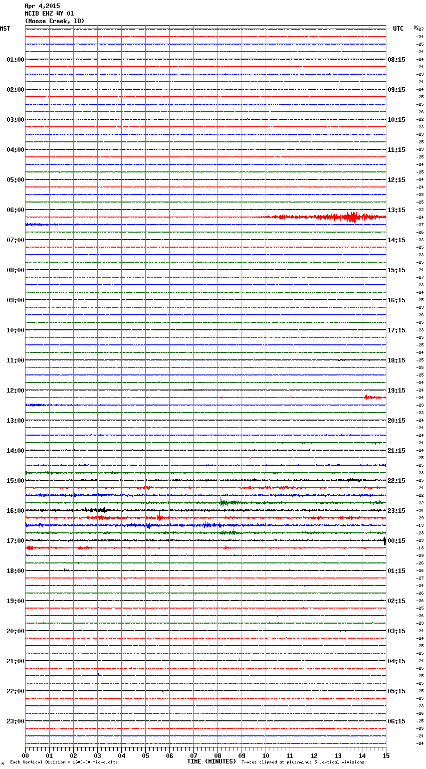426x769 pixels.
Task: Click the 'UTC' column header
Action: point(398,29)
